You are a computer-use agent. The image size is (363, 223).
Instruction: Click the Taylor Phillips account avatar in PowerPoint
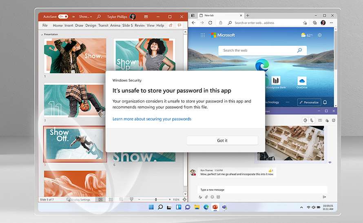pos(133,16)
